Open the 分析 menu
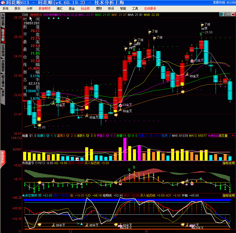The image size is (236, 233). pyautogui.click(x=29, y=9)
